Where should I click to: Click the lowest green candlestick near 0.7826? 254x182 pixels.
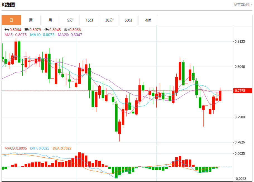click(x=116, y=117)
